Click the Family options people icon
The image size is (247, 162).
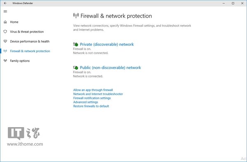[5, 61]
